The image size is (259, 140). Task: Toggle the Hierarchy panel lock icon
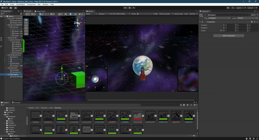[x=18, y=11]
